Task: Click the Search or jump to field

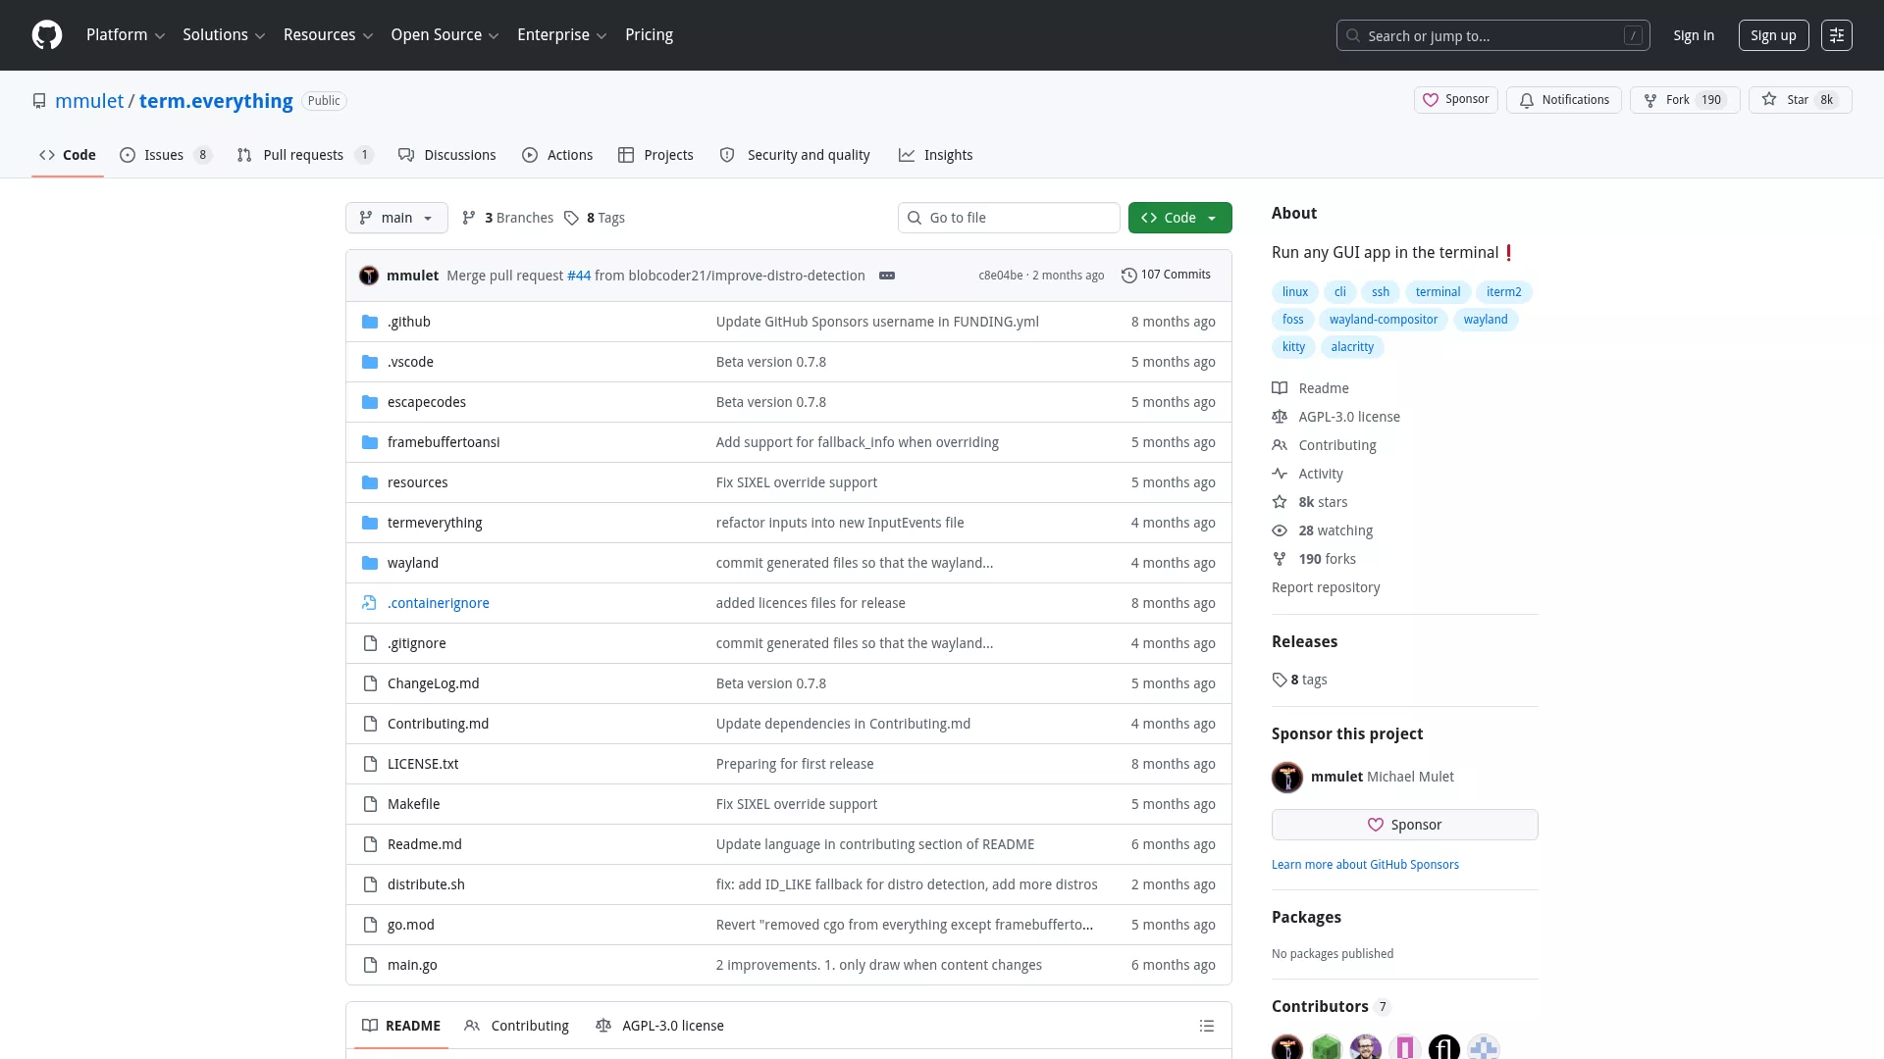Action: click(1493, 35)
